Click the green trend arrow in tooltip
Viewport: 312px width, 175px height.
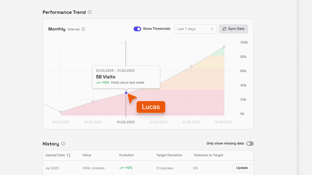point(98,83)
